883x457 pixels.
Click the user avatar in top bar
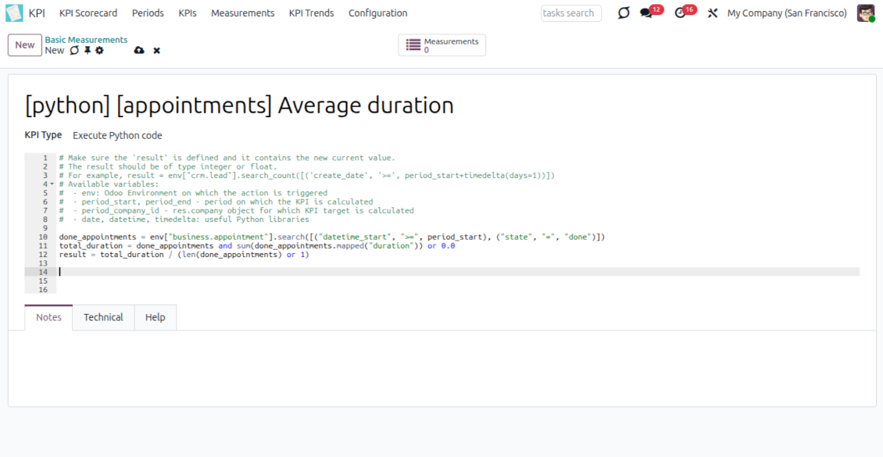tap(865, 13)
